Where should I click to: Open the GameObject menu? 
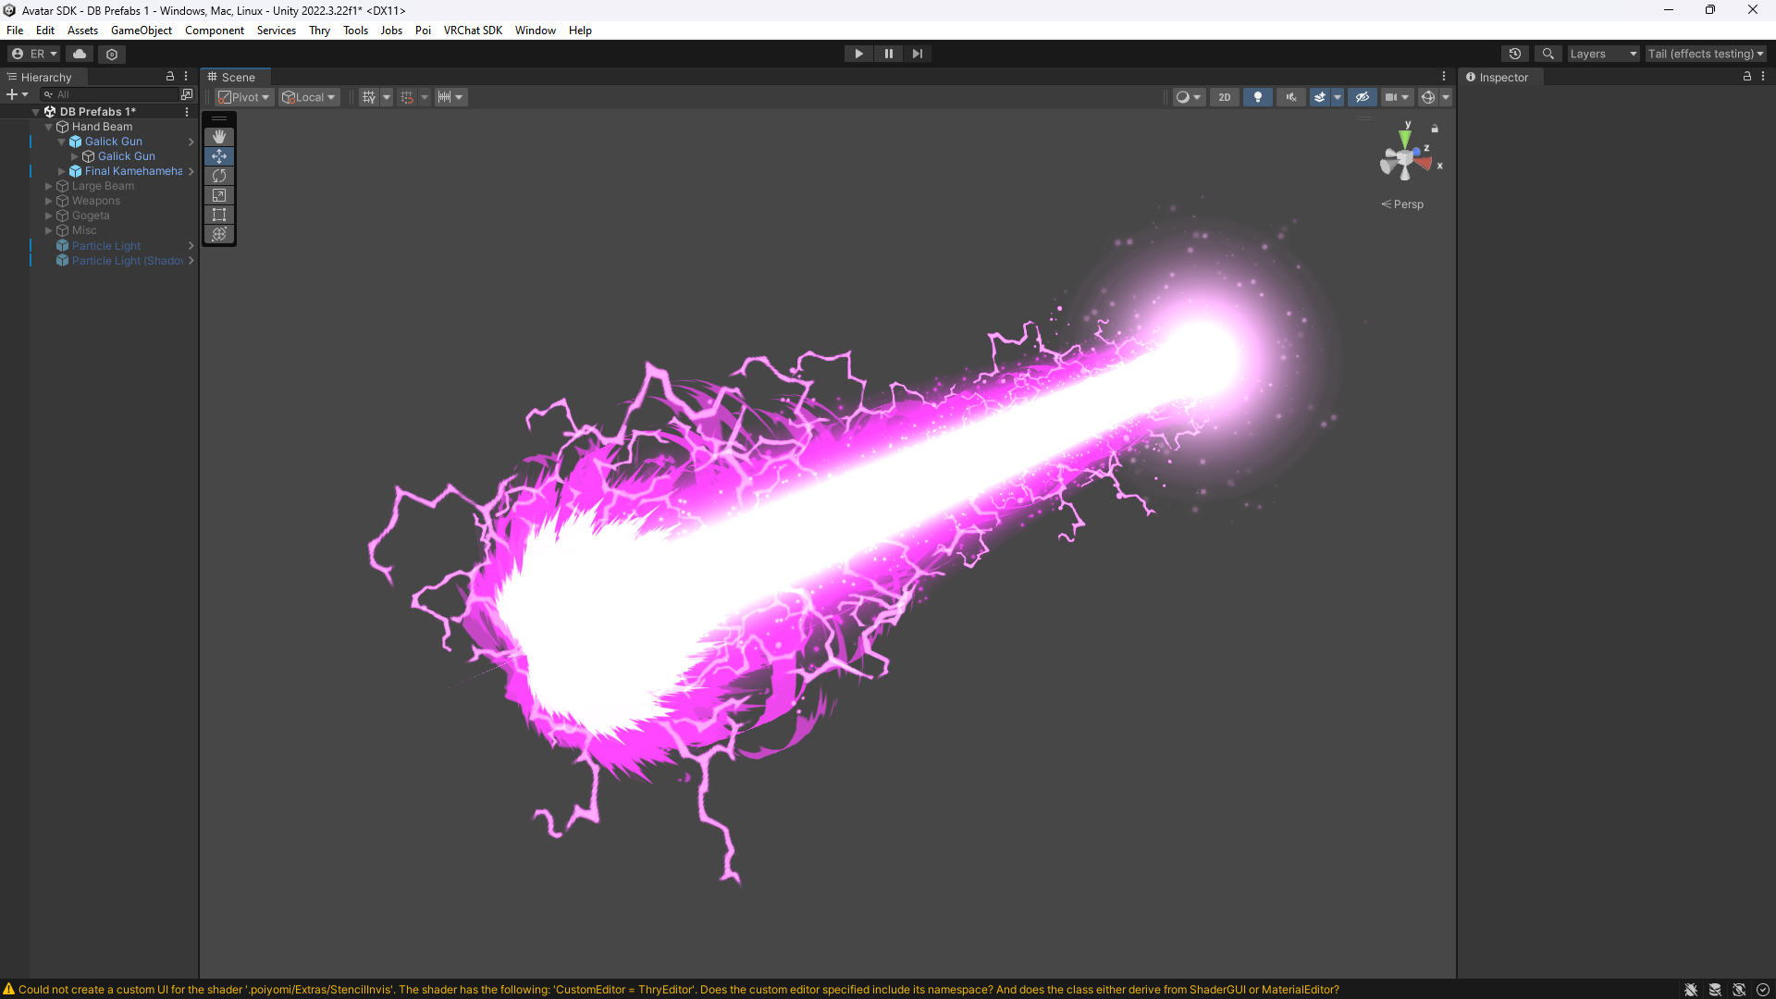click(141, 31)
